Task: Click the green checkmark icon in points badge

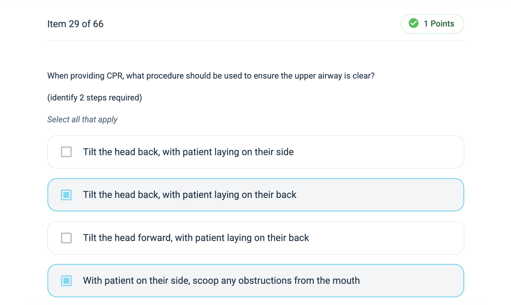Action: [x=413, y=23]
